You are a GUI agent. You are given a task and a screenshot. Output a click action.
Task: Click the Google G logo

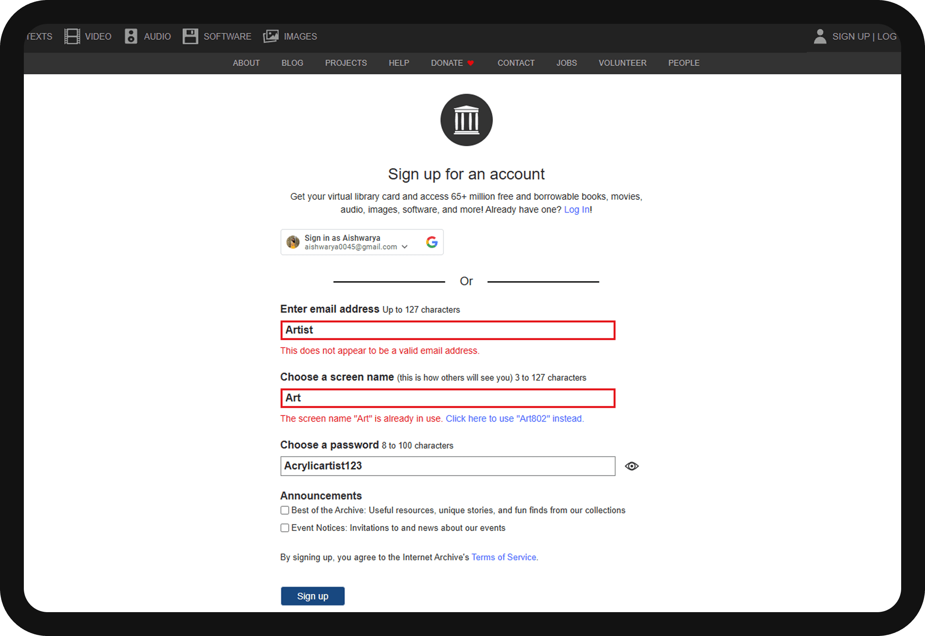432,242
